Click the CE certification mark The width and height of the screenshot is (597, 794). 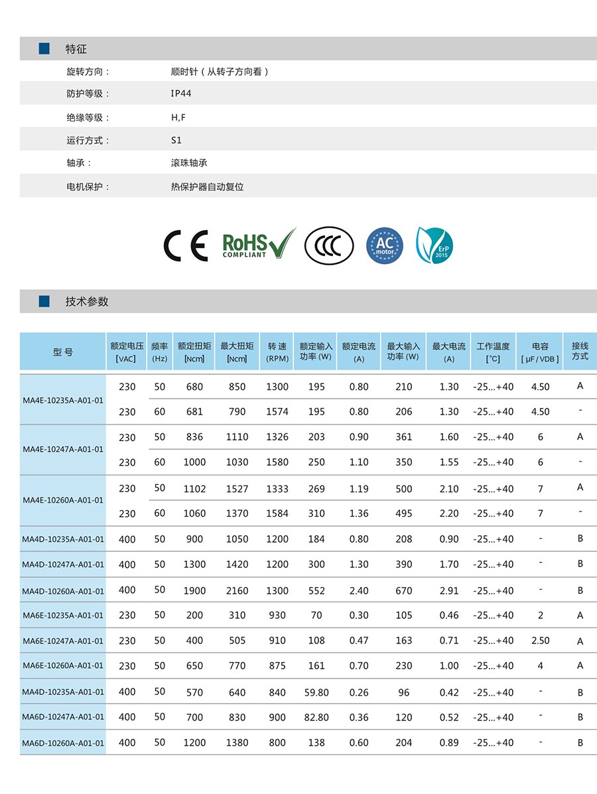point(185,245)
